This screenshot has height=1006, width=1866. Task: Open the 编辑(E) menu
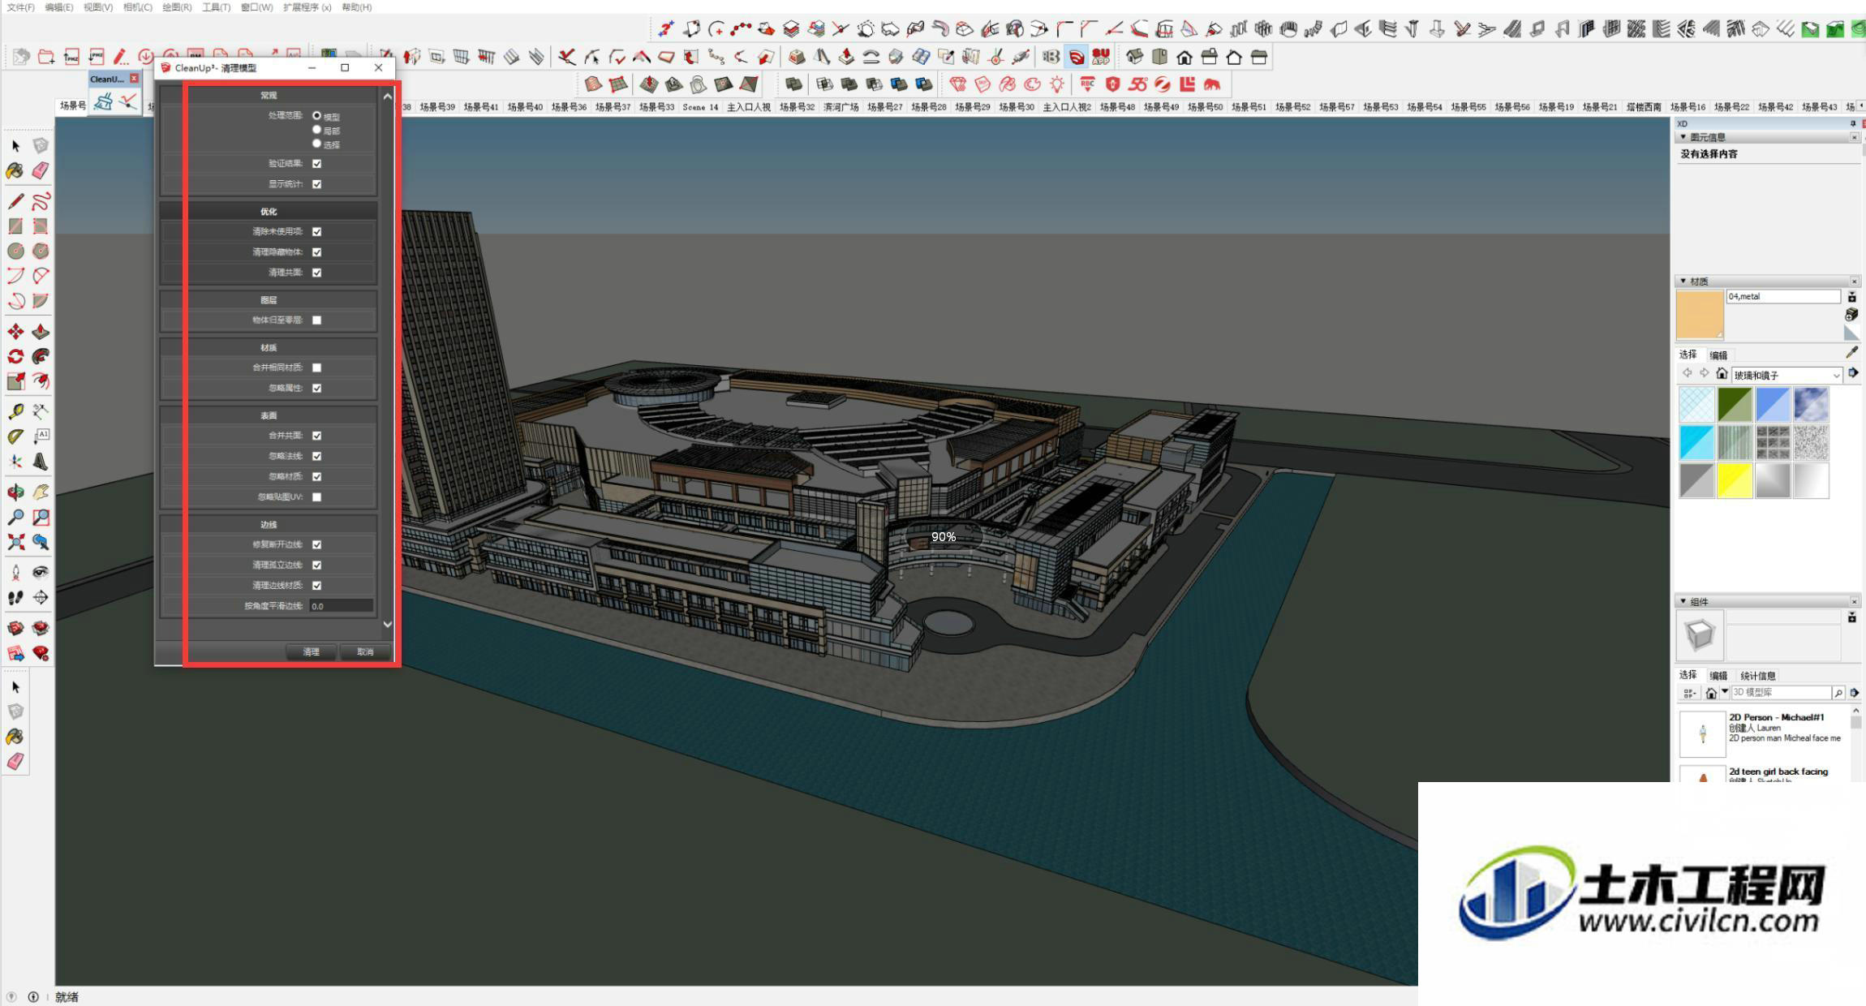tap(58, 7)
